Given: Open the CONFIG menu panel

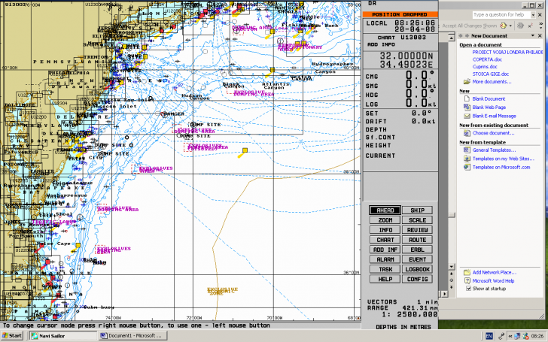Looking at the screenshot, I should pos(416,279).
